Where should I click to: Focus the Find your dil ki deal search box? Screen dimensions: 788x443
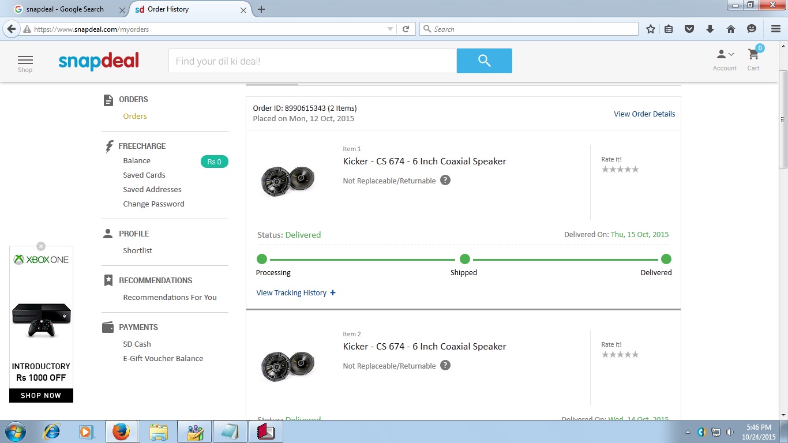313,61
